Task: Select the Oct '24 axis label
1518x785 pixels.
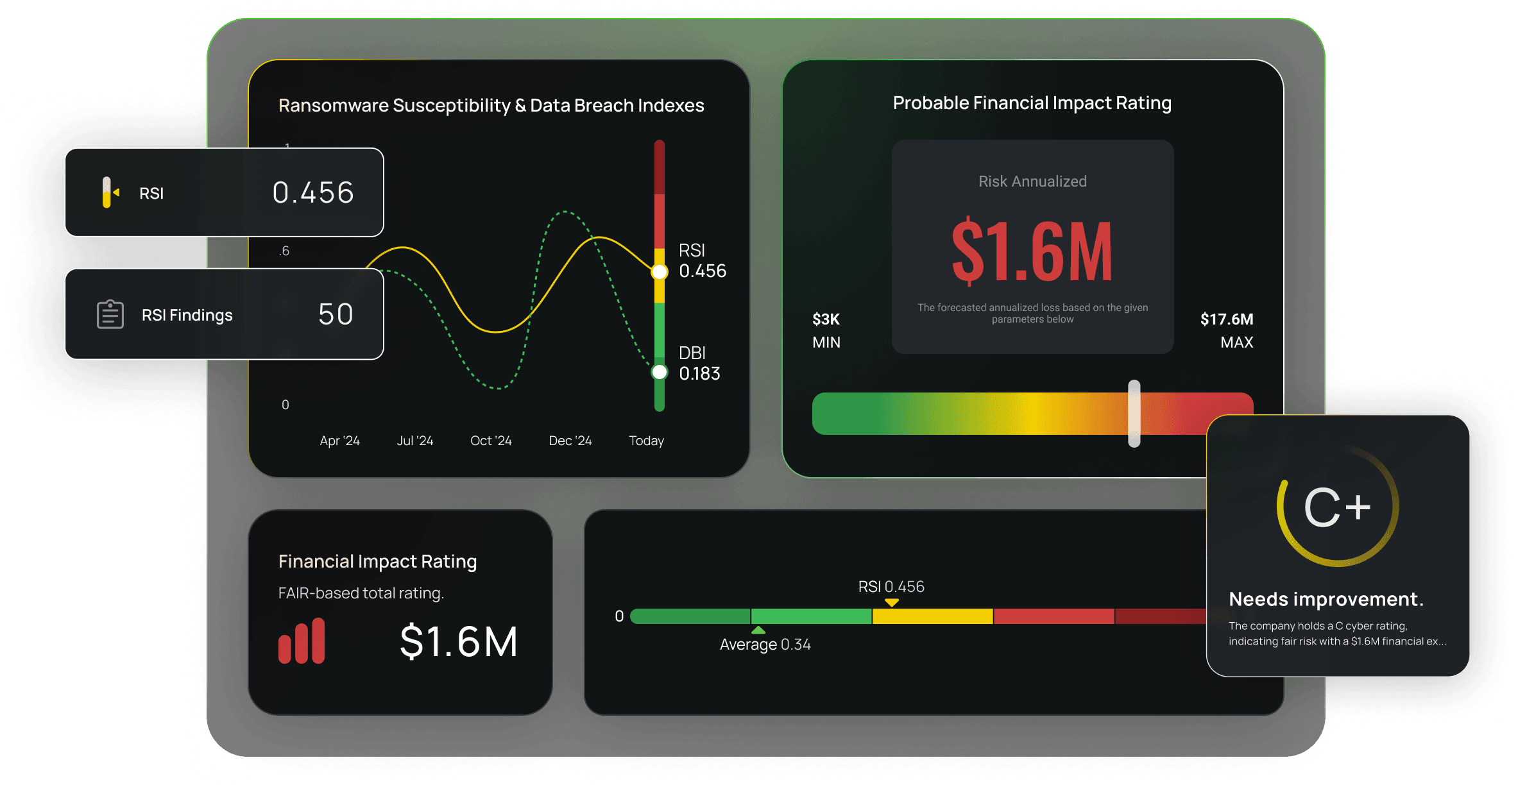Action: [x=491, y=441]
